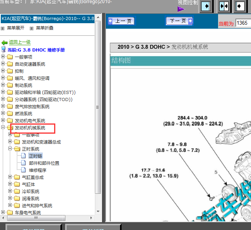
Task: Click the folder icon of 进气和排气系统
Action: pyautogui.click(x=17, y=206)
